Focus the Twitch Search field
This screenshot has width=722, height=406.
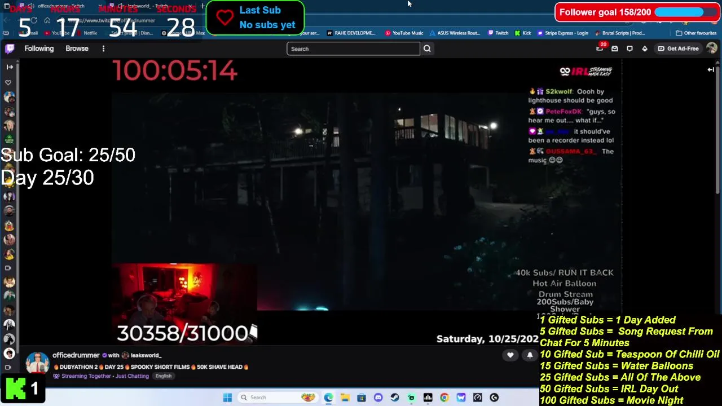coord(353,48)
